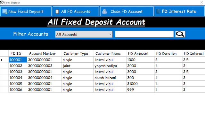Select FD ID cell 100005
The height and width of the screenshot is (116, 205).
click(x=18, y=84)
